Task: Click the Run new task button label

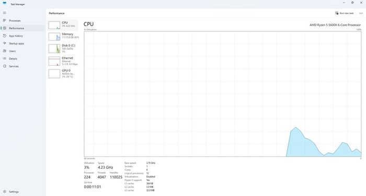Action: 346,13
